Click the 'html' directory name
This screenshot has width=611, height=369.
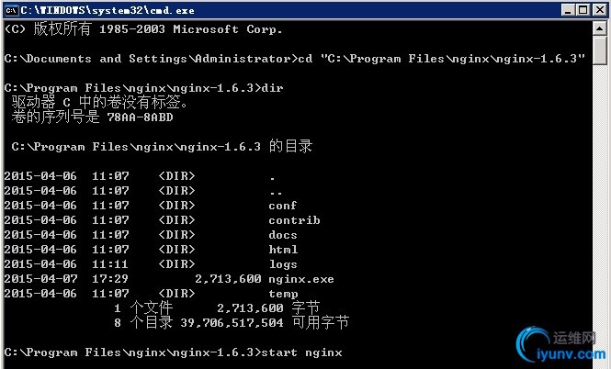[283, 250]
